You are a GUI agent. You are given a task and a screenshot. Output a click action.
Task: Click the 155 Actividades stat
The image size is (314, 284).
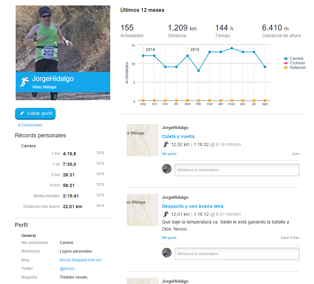coord(132,31)
